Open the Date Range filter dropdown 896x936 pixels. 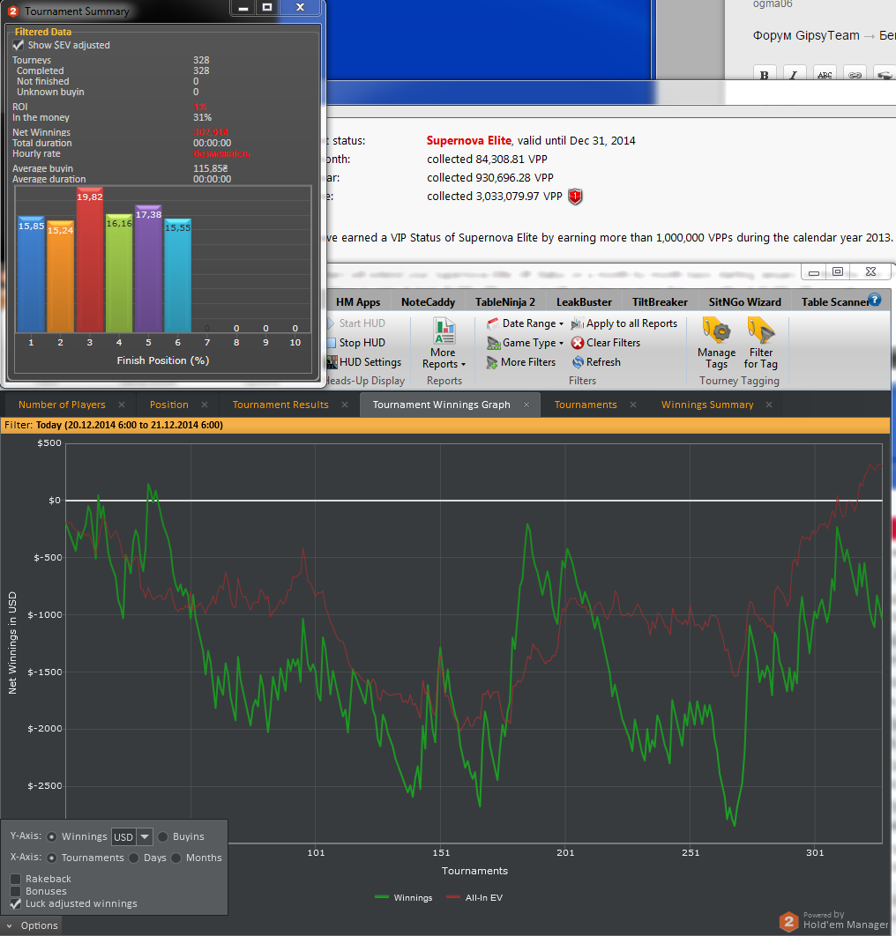point(525,323)
